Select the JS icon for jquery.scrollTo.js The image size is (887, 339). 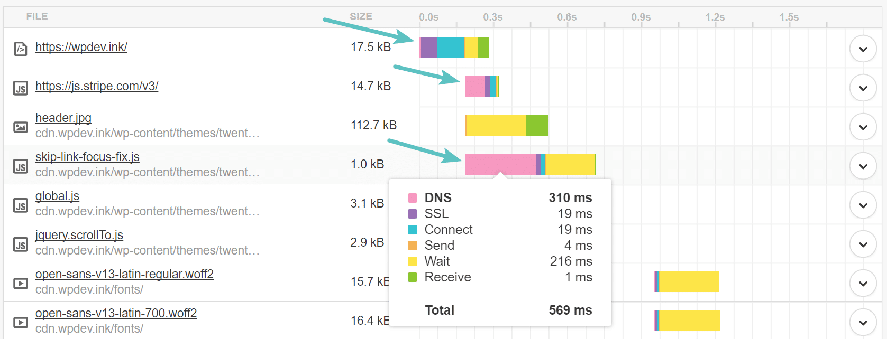[x=20, y=243]
